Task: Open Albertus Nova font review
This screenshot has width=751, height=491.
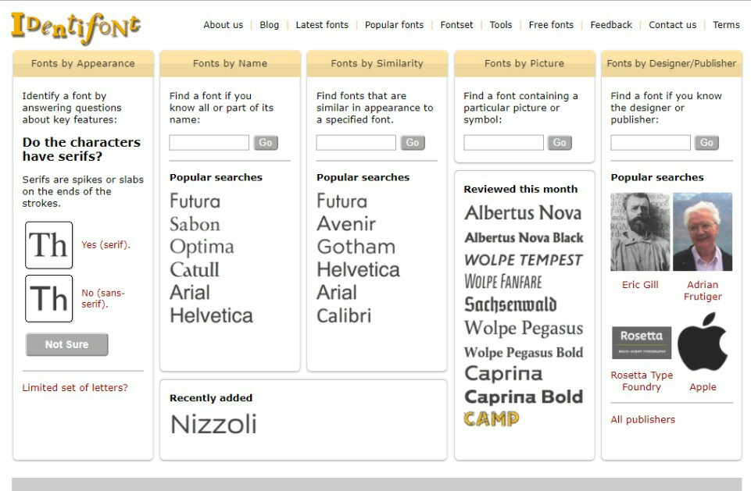Action: 523,213
